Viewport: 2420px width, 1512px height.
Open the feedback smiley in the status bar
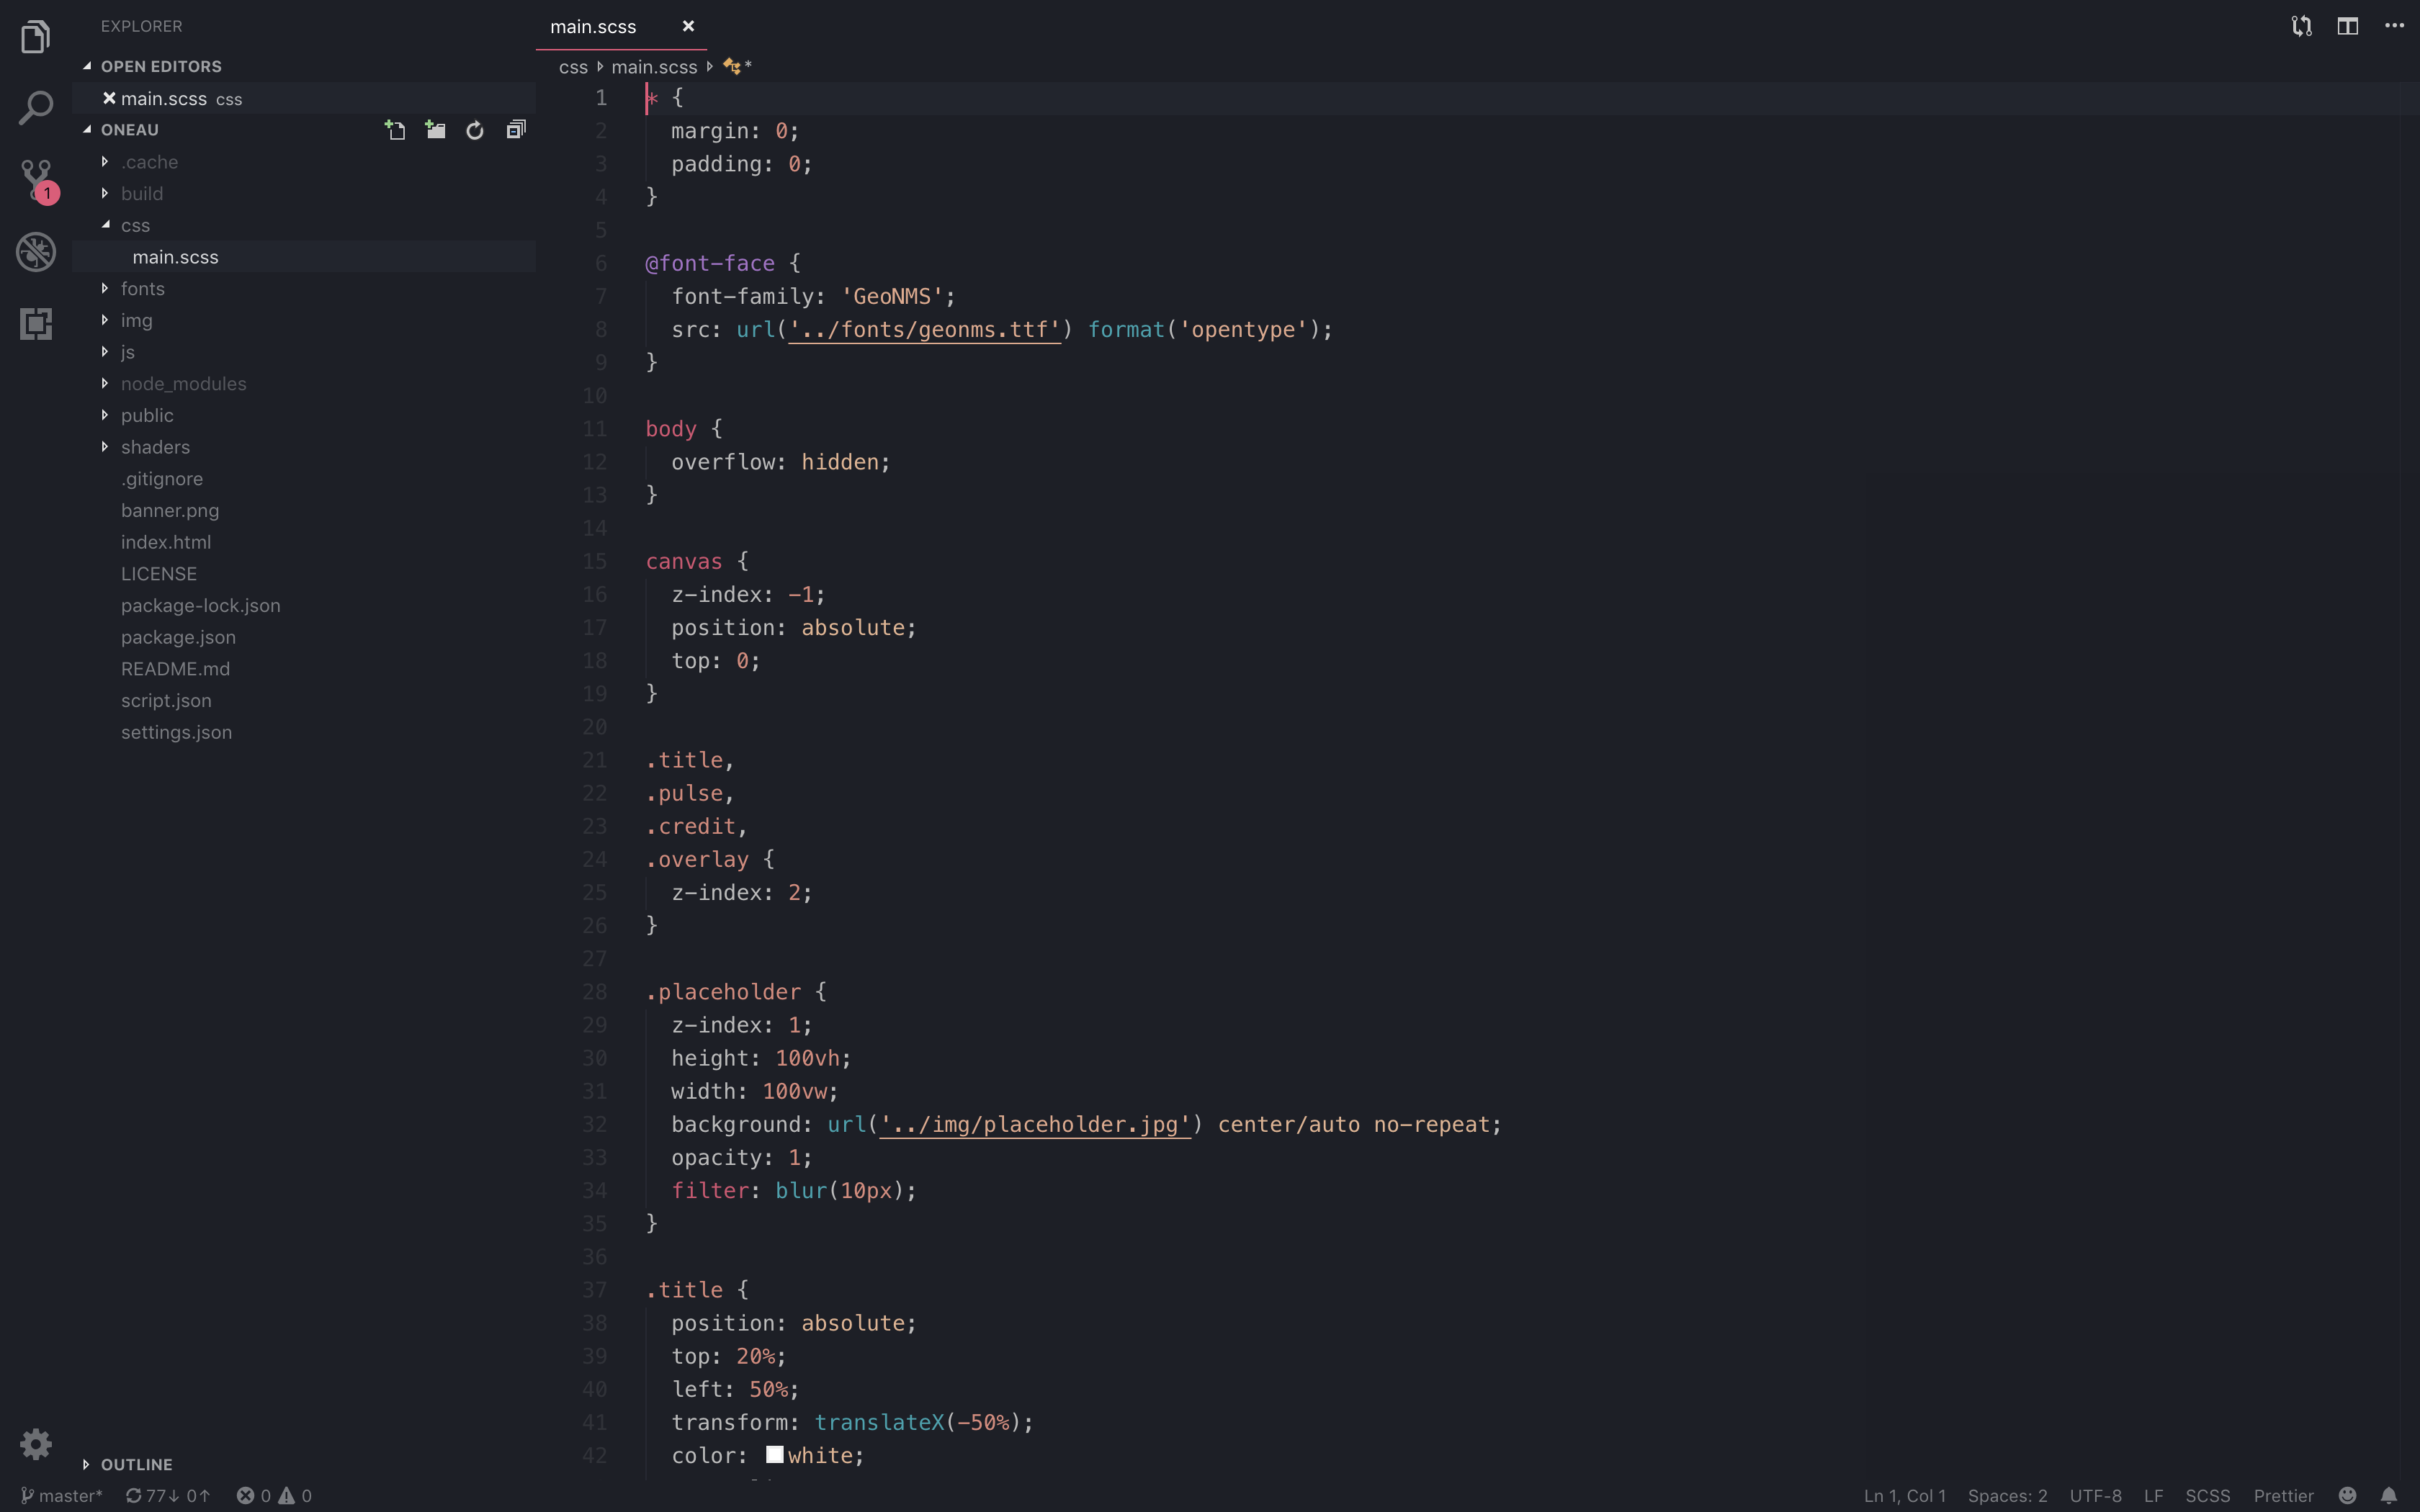tap(2348, 1495)
